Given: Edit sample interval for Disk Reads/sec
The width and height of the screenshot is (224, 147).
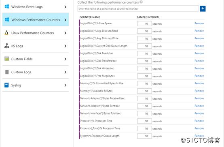Looking at the screenshot, I should pyautogui.click(x=144, y=54).
